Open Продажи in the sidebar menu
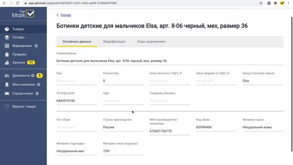This screenshot has height=165, width=293. tap(19, 54)
